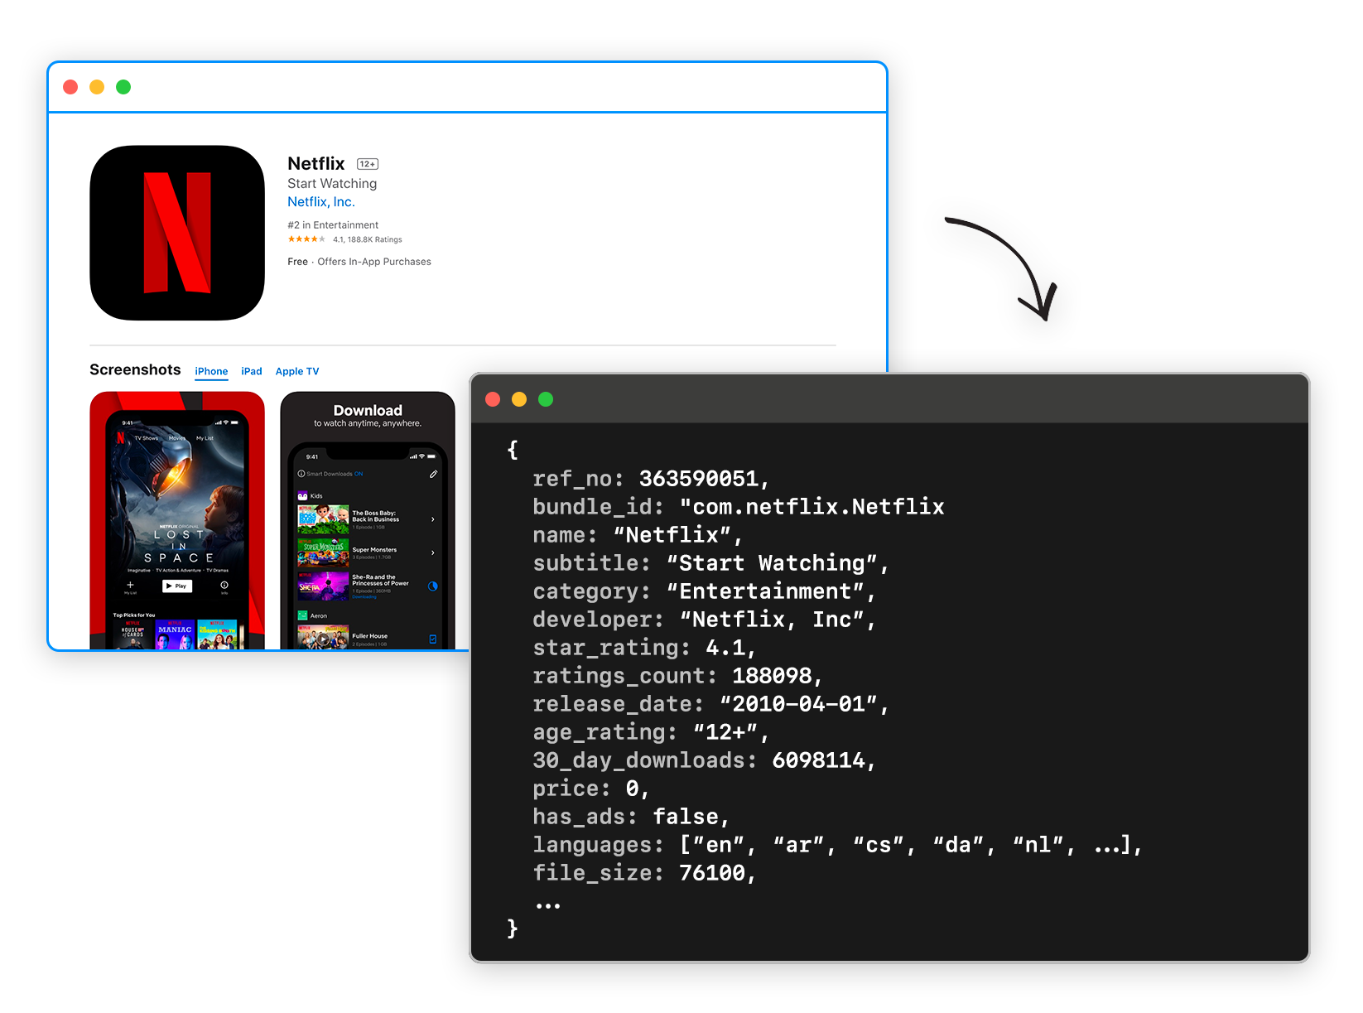
Task: Expand the Super Monsters episode chevron
Action: point(433,552)
